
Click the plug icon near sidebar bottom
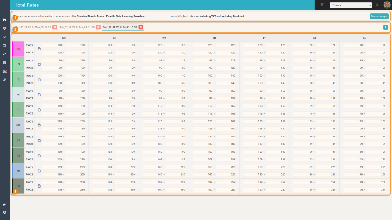[5, 205]
